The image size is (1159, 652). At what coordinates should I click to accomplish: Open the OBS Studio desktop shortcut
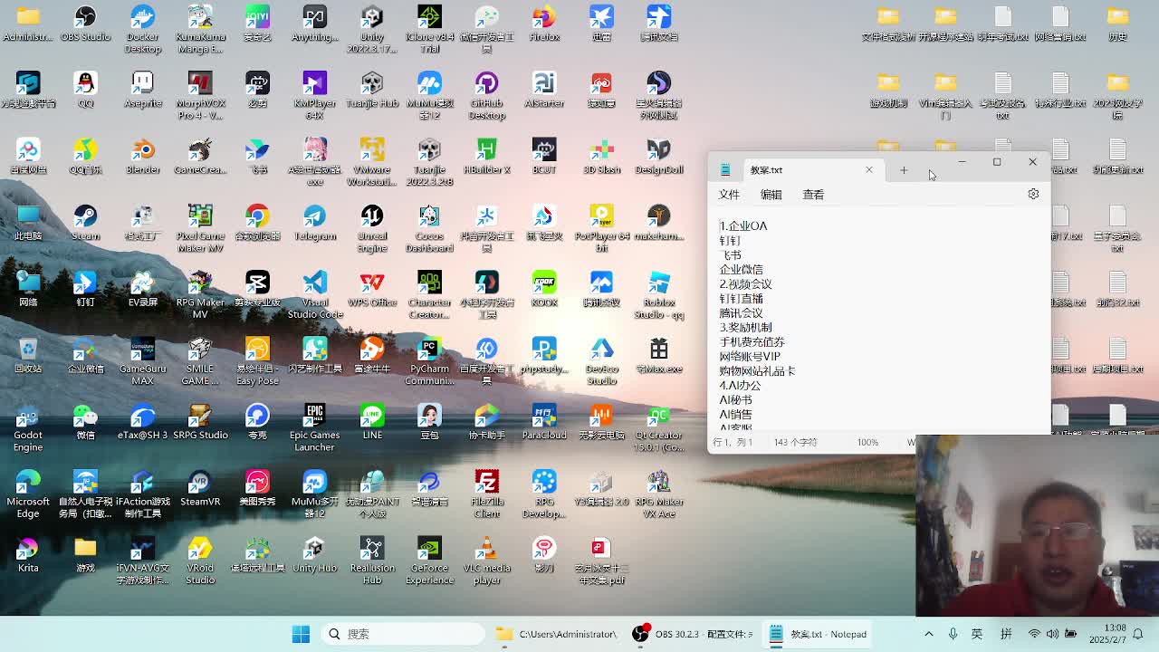(x=85, y=24)
